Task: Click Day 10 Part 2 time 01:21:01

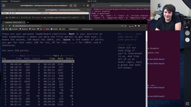Action: [49, 78]
